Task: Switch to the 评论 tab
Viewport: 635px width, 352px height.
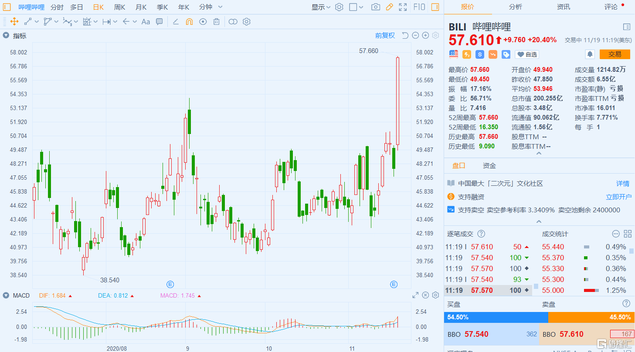Action: (x=611, y=7)
